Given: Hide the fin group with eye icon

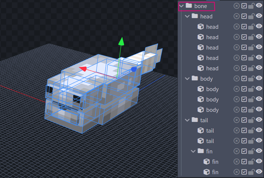Looking at the screenshot, I should pyautogui.click(x=259, y=151).
